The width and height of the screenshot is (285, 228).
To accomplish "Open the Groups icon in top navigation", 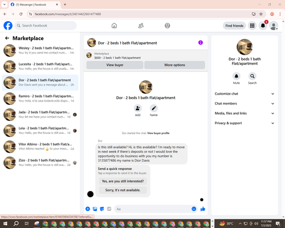I will tap(168, 26).
